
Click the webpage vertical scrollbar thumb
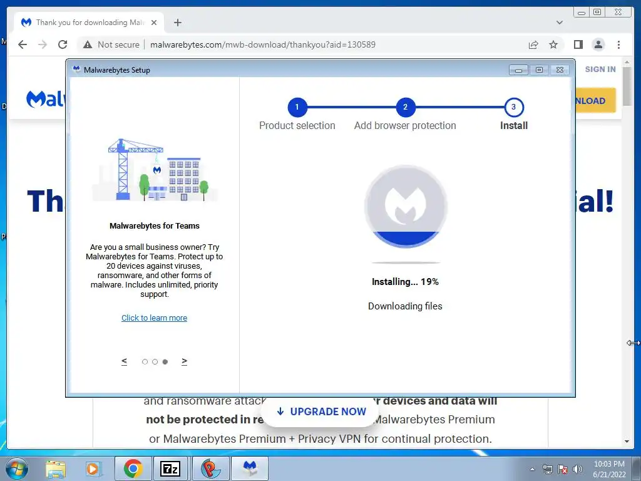click(x=627, y=86)
